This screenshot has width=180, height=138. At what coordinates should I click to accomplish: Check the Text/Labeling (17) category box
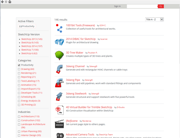coord(19,81)
